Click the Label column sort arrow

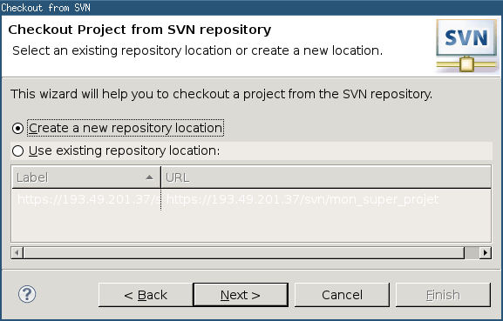[x=149, y=177]
